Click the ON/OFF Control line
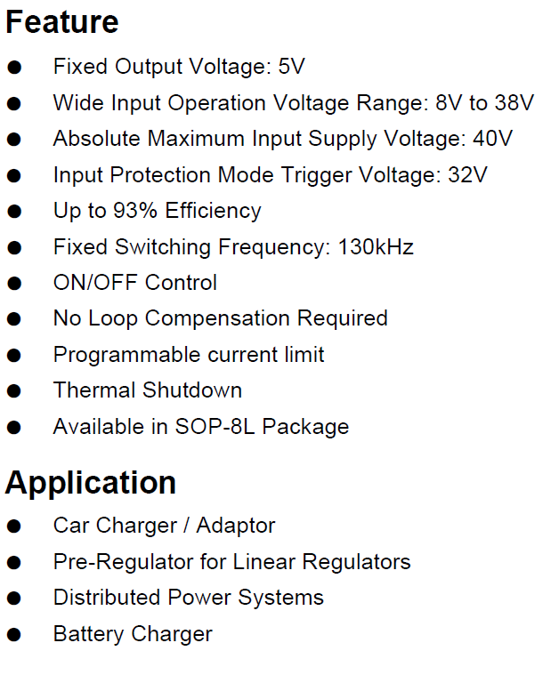This screenshot has height=675, width=559. coord(135,283)
